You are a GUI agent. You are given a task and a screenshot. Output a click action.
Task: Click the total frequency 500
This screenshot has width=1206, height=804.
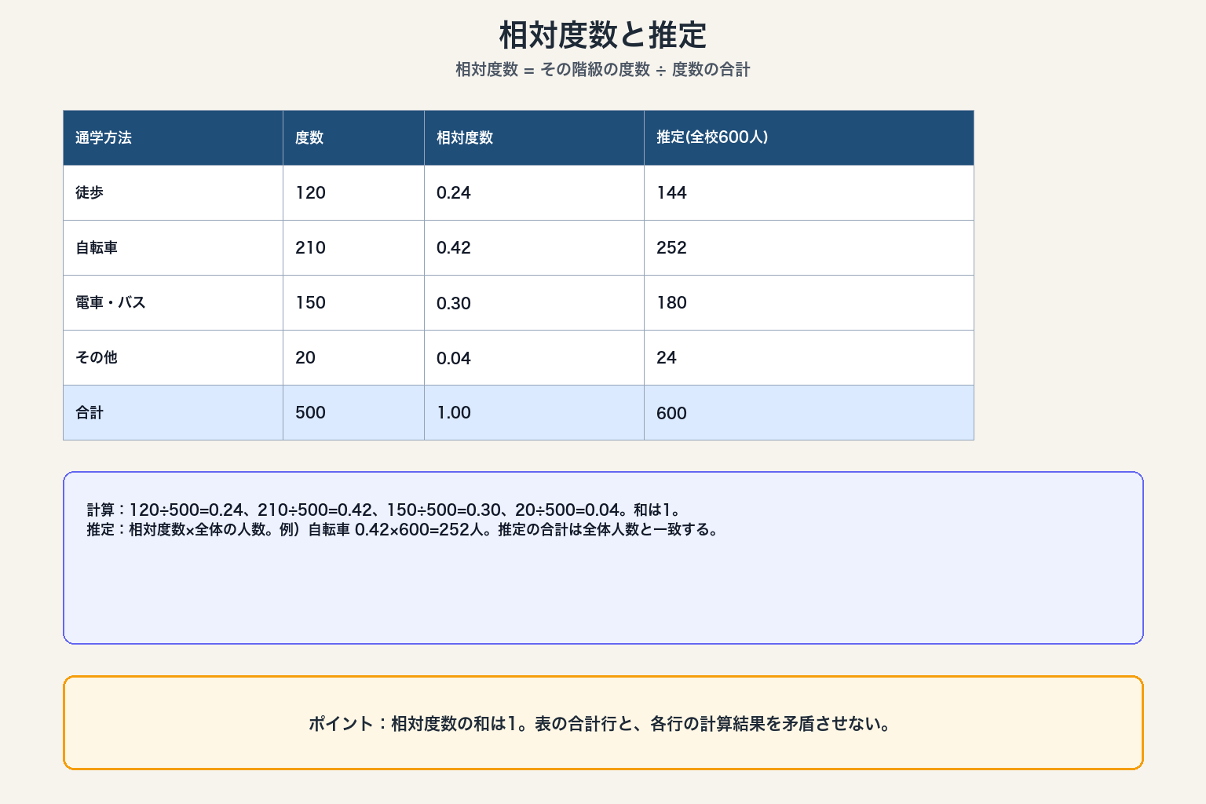tap(310, 412)
